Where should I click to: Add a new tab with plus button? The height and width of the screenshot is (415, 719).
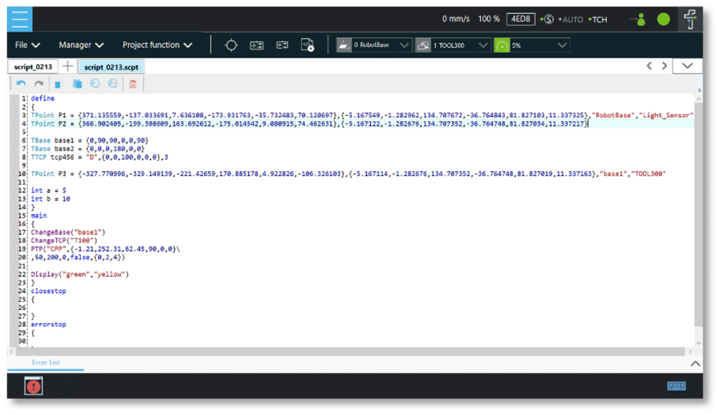[x=67, y=66]
